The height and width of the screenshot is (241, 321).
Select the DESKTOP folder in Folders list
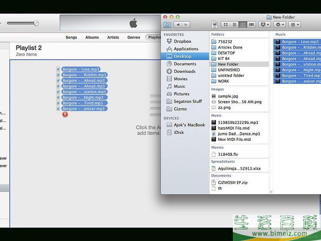pyautogui.click(x=239, y=53)
